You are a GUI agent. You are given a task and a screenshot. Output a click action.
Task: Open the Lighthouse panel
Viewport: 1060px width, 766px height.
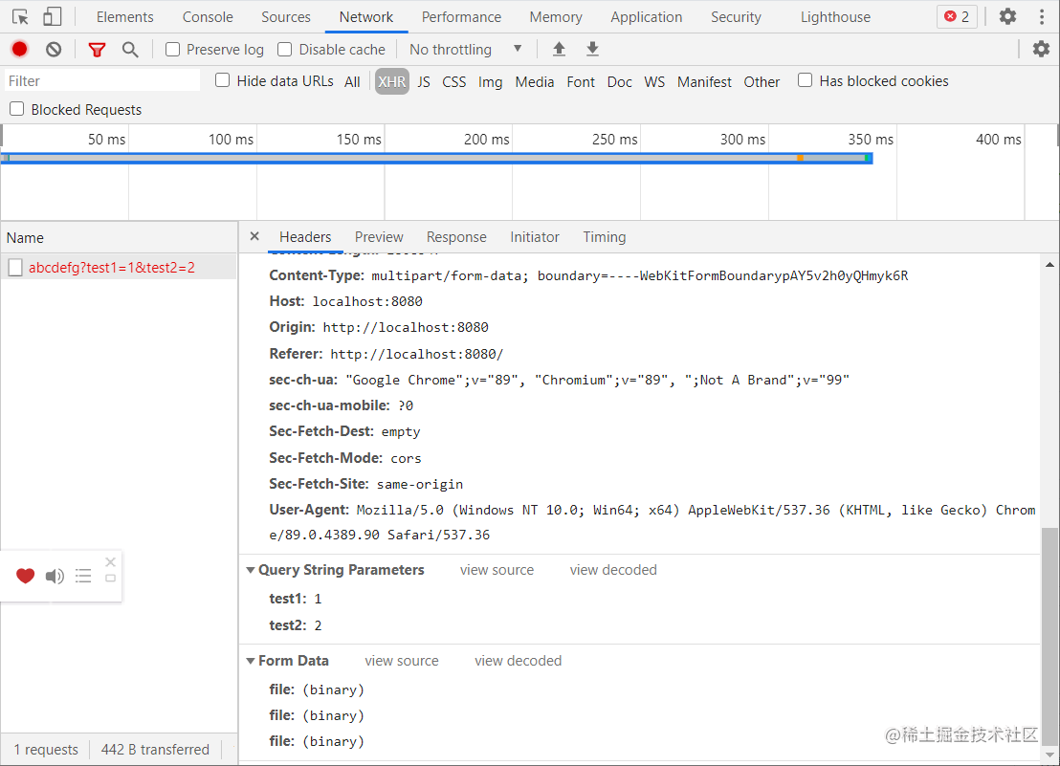835,17
